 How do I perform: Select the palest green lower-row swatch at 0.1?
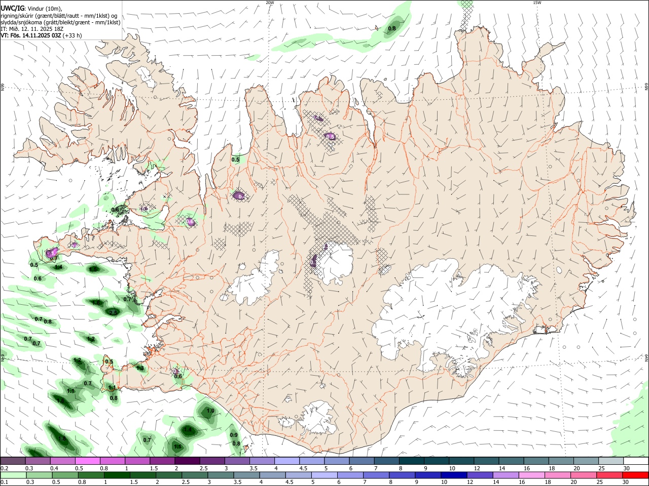pos(14,475)
